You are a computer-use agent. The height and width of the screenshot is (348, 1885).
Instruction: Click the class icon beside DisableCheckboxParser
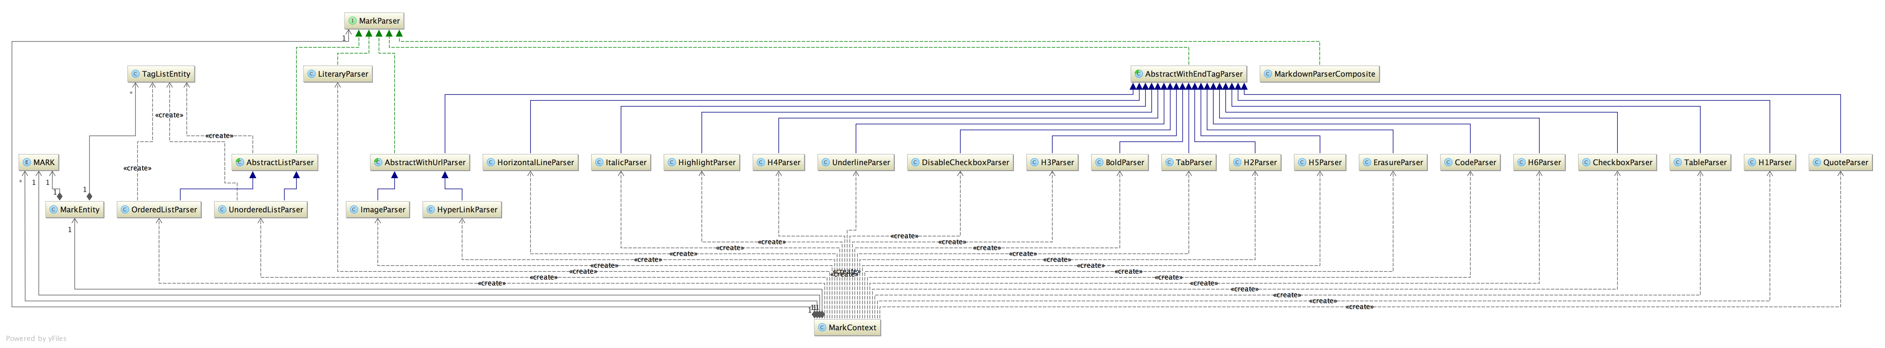[915, 162]
